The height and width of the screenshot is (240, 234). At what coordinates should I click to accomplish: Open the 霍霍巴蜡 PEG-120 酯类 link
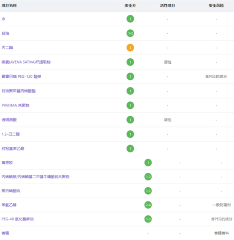point(22,76)
